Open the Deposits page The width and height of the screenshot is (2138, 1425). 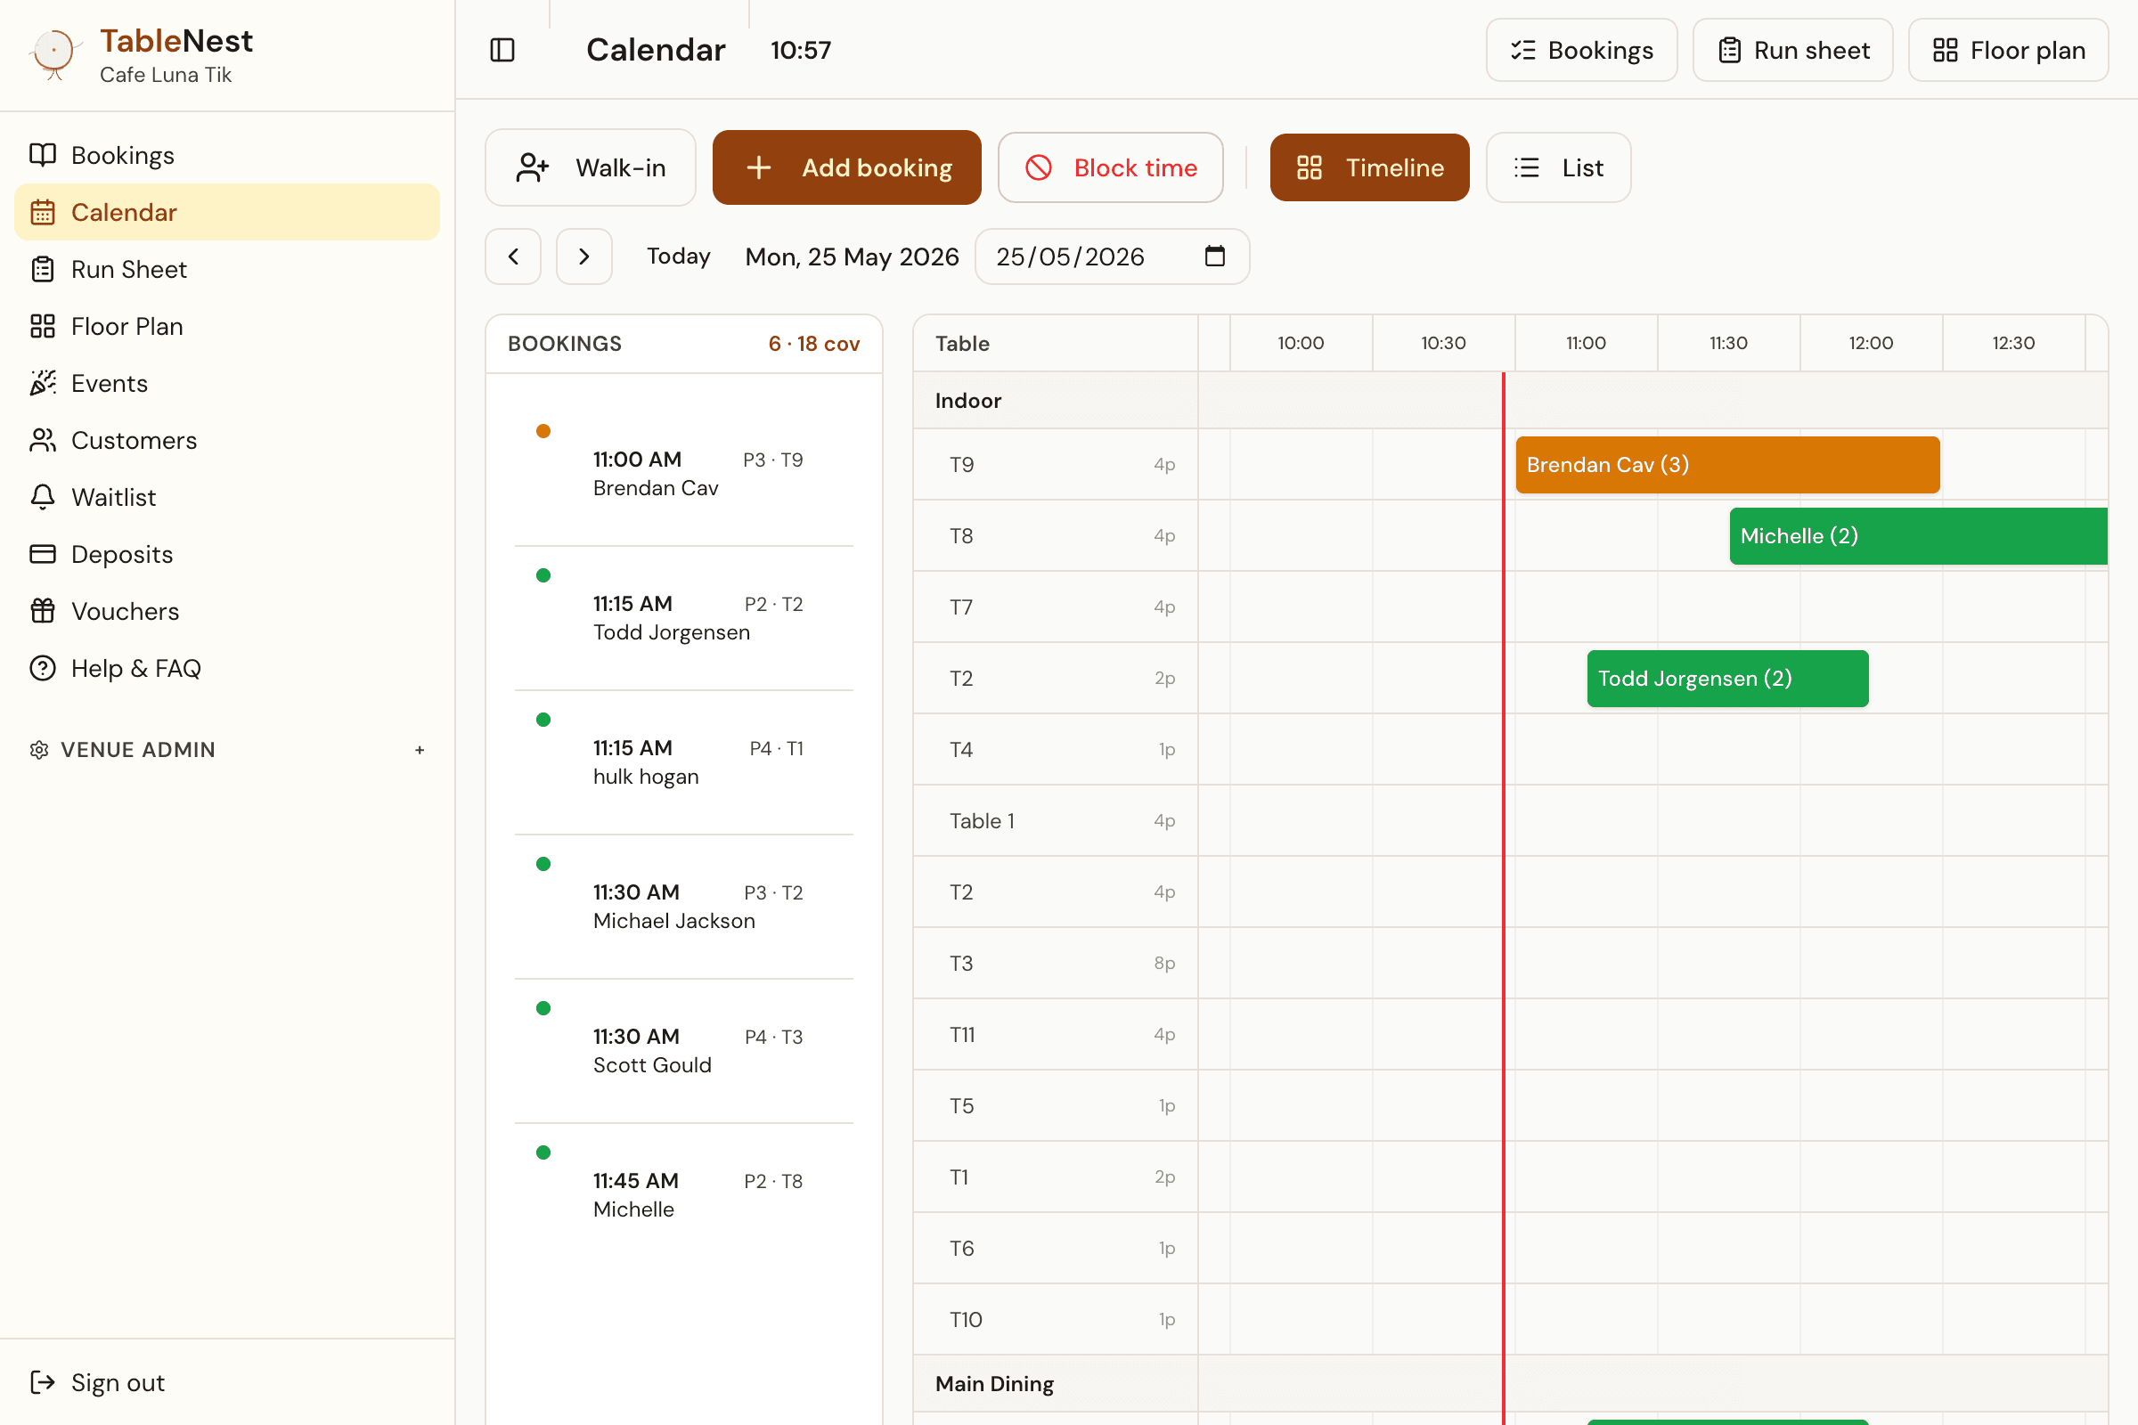(x=227, y=554)
